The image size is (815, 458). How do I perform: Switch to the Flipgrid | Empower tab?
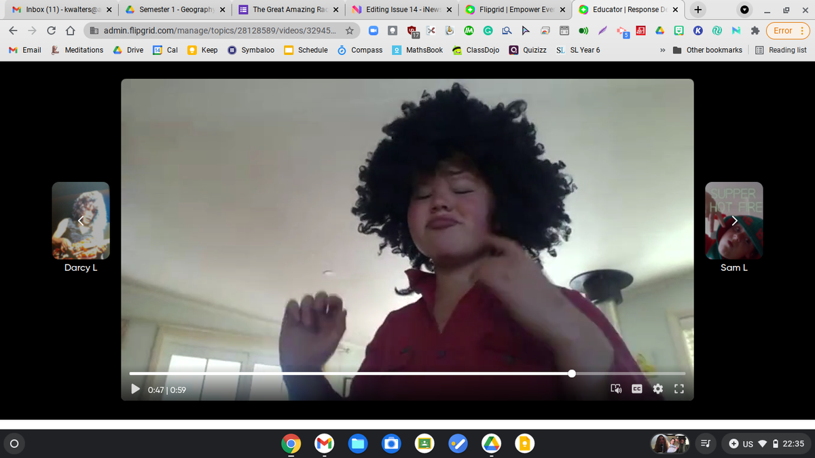pyautogui.click(x=514, y=9)
